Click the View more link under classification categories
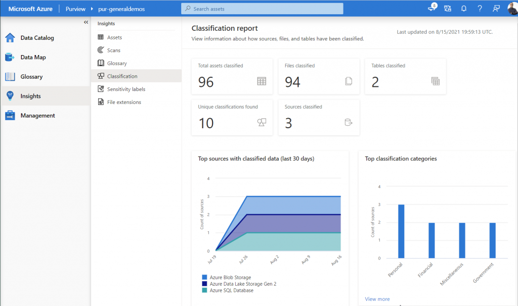This screenshot has height=306, width=518. point(377,299)
